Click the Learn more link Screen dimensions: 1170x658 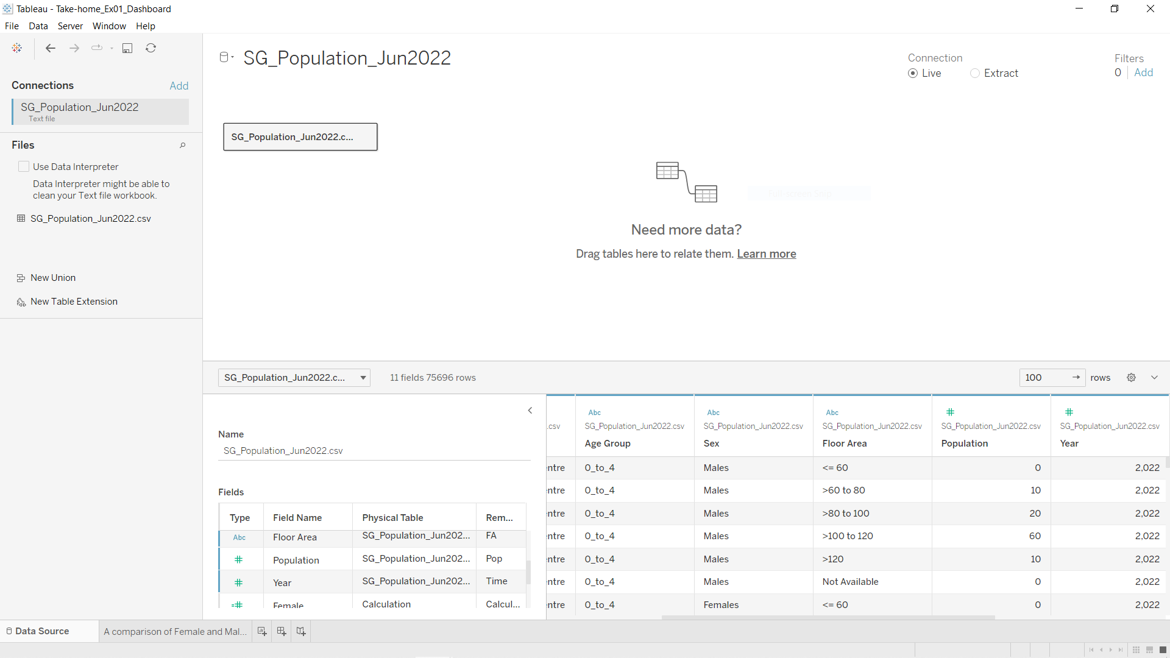point(766,254)
